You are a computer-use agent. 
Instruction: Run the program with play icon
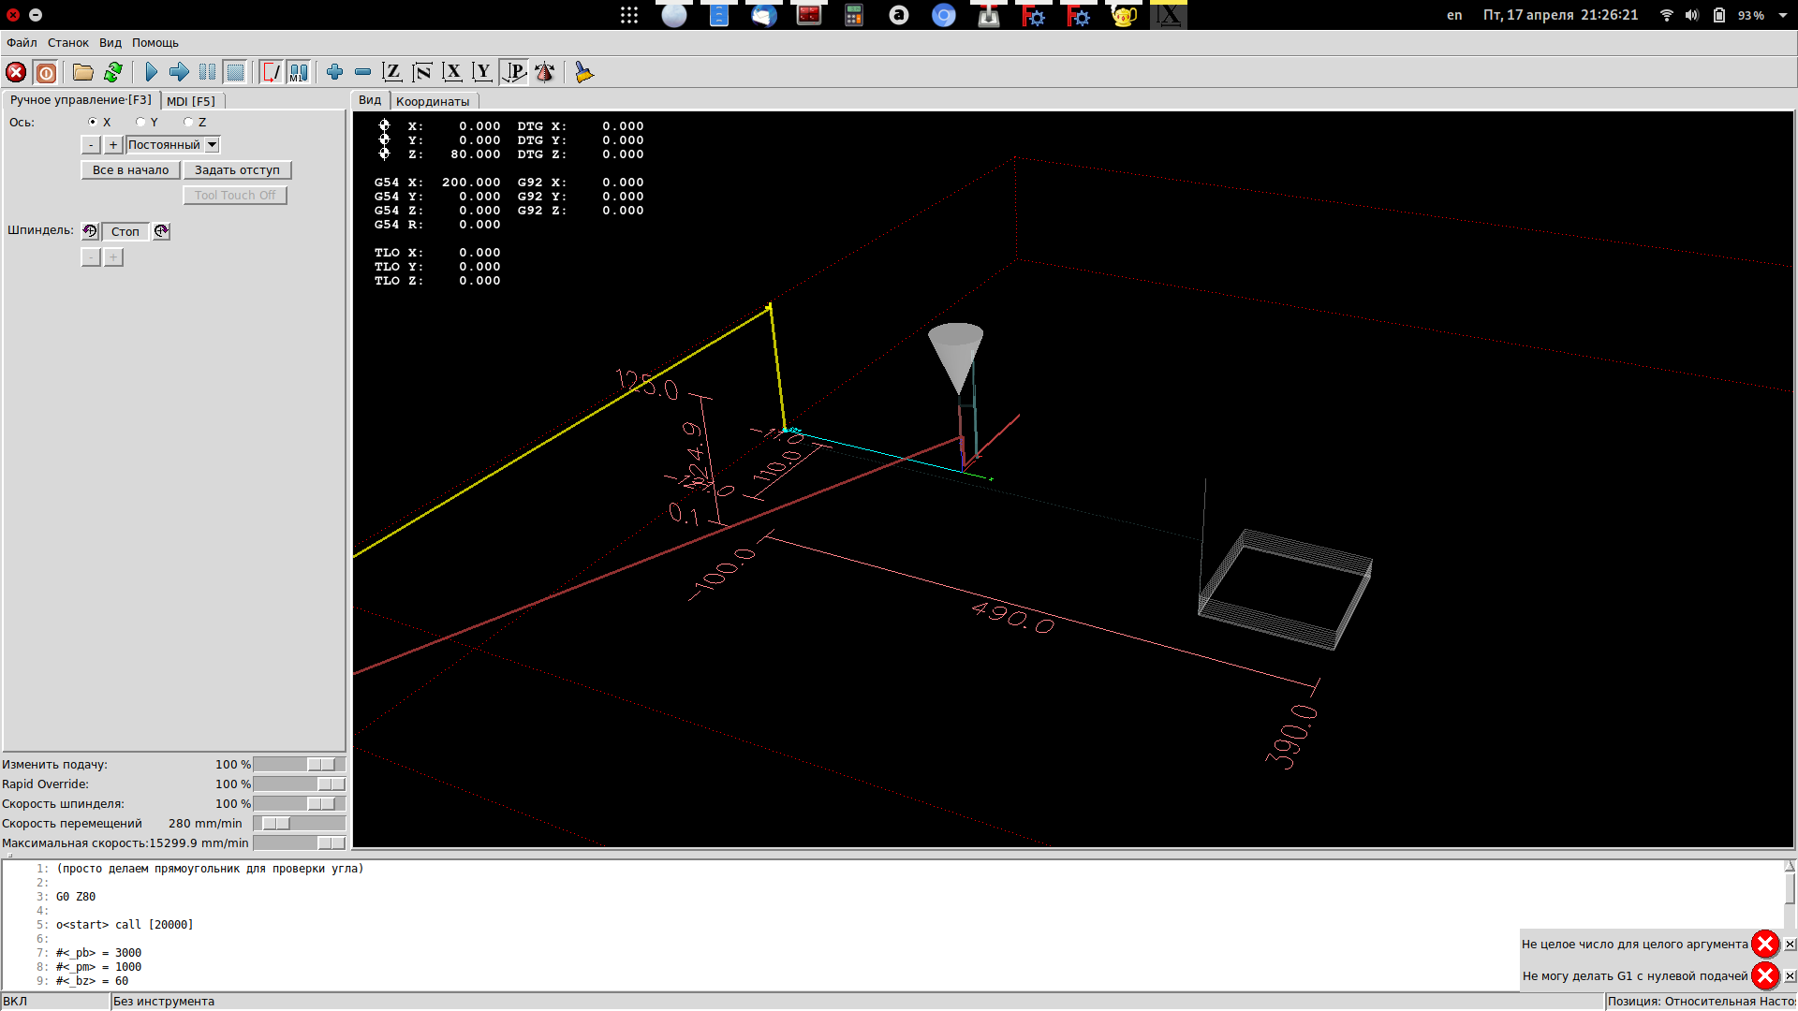pos(151,72)
